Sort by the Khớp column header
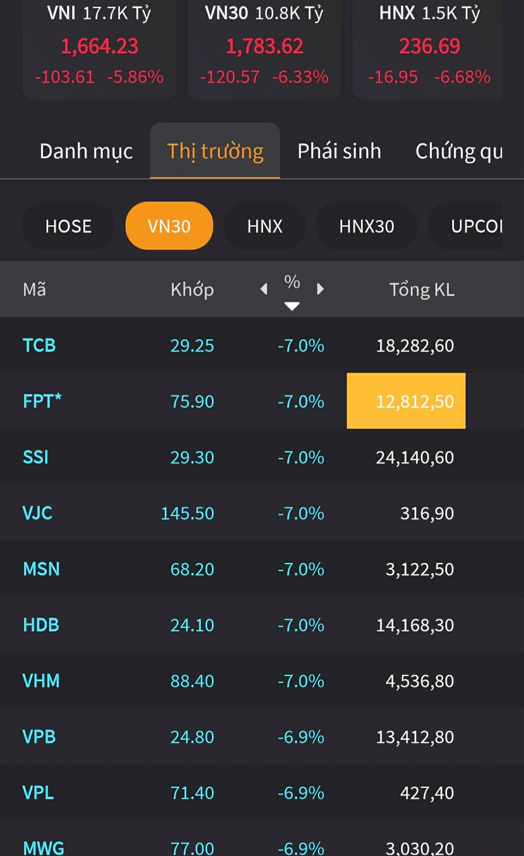524x856 pixels. [x=192, y=290]
